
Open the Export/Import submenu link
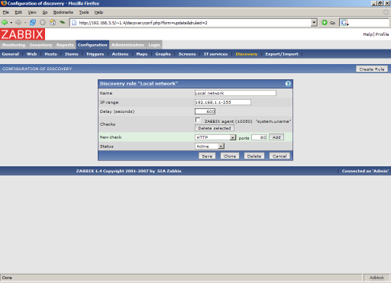click(x=282, y=54)
